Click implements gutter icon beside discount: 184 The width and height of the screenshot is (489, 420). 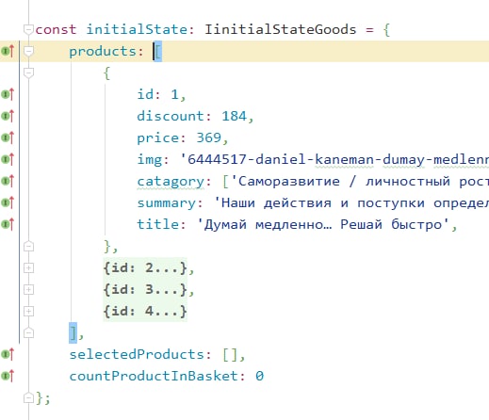click(x=8, y=116)
